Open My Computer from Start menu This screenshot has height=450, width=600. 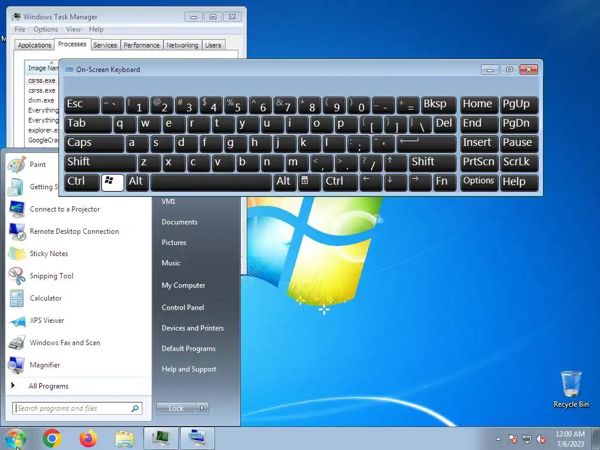[183, 285]
